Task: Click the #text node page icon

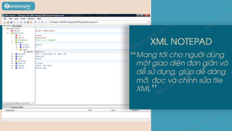Action: (x=25, y=52)
